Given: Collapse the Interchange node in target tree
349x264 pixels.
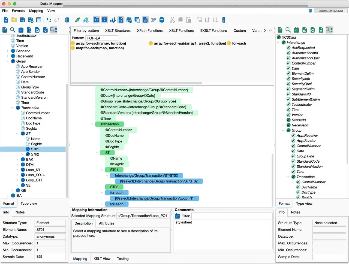Looking at the screenshot, I should (x=278, y=43).
